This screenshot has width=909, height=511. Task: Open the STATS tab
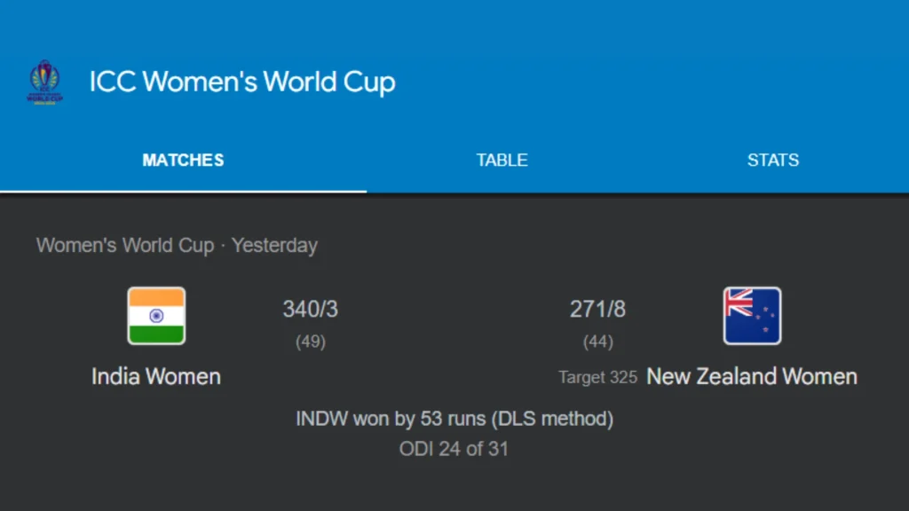coord(773,161)
